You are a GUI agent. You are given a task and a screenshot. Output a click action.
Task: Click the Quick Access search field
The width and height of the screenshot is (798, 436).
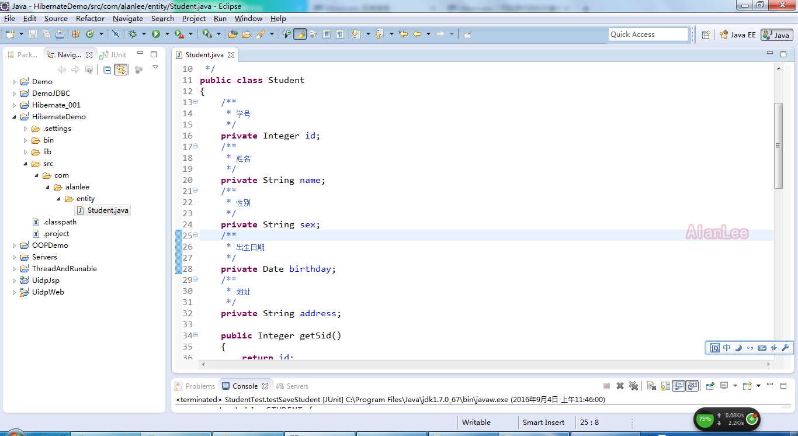point(648,34)
